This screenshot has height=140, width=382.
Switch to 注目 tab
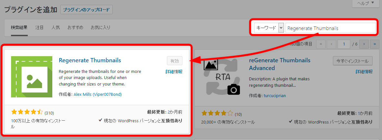pyautogui.click(x=39, y=27)
